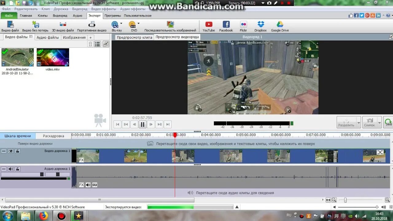393x221 pixels.
Task: Open Портативное видео export
Action: pyautogui.click(x=92, y=27)
